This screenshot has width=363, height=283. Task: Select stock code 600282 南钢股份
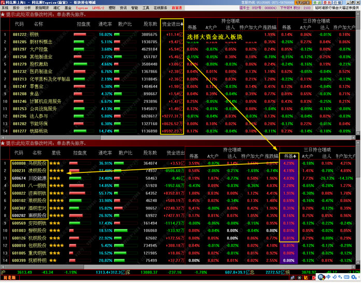click(x=19, y=215)
